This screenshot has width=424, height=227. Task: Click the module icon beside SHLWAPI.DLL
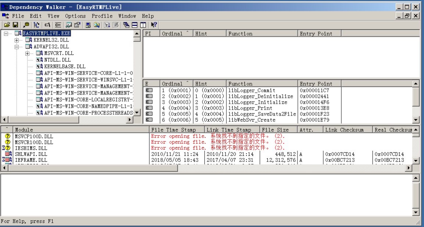(8, 154)
